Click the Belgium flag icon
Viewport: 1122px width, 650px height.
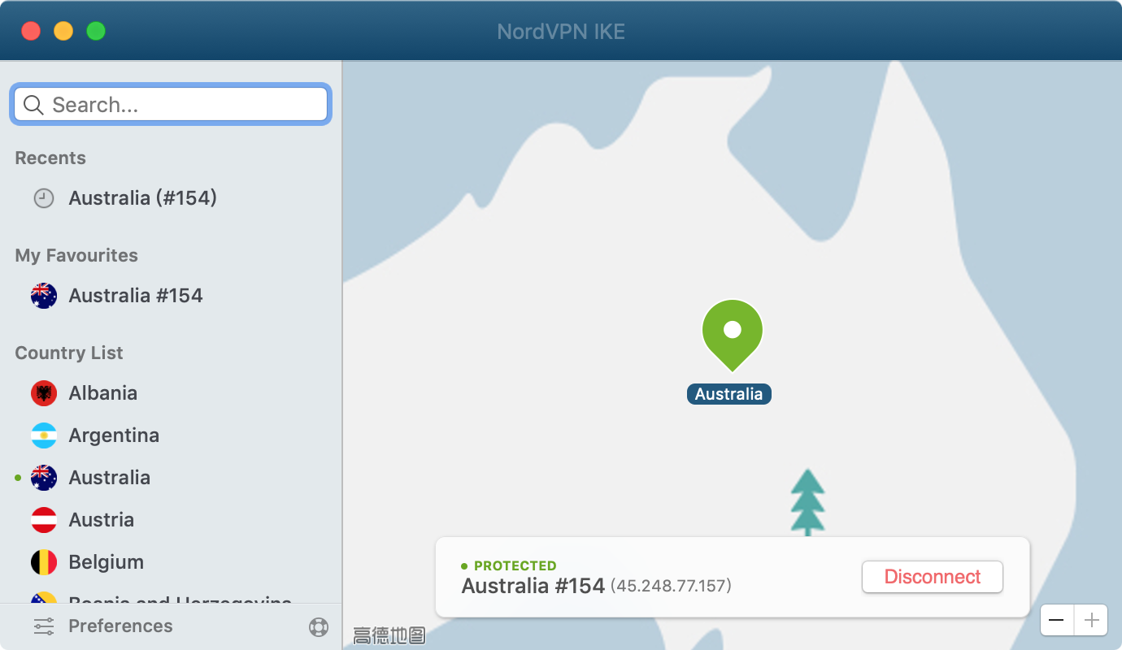[x=44, y=562]
